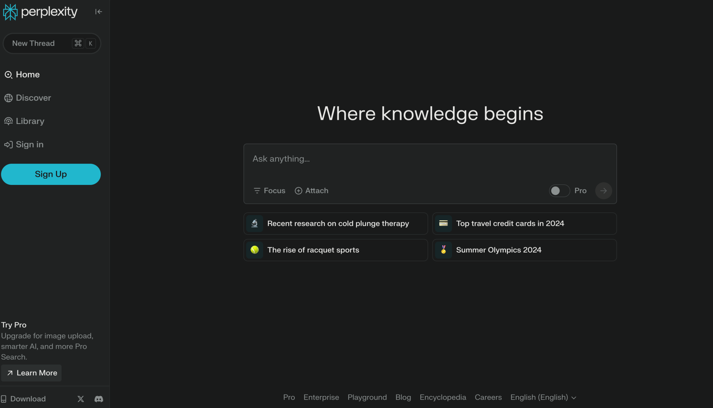Submit the query with the arrow button

pyautogui.click(x=603, y=191)
